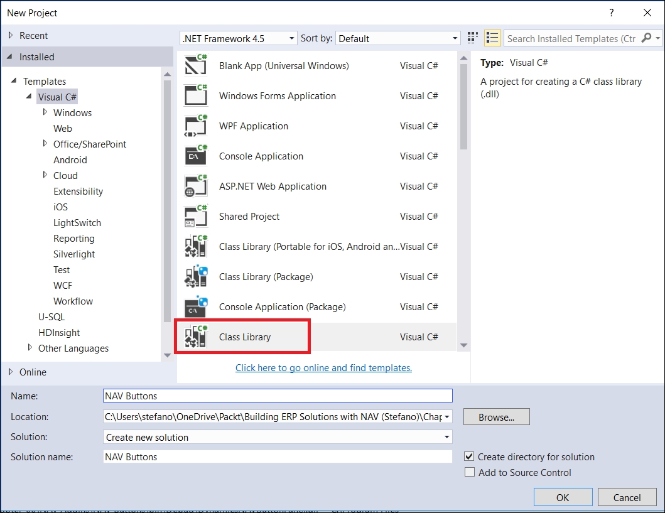Open the Location path dropdown

point(447,417)
